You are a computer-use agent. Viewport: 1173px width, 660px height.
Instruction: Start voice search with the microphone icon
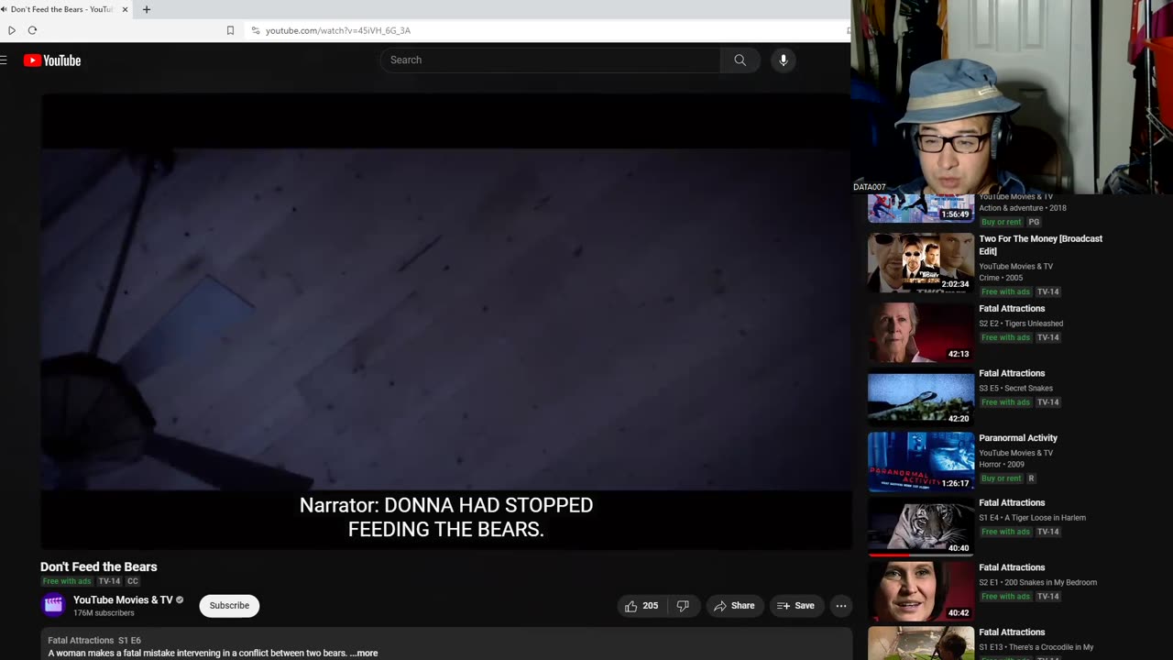[x=783, y=60]
